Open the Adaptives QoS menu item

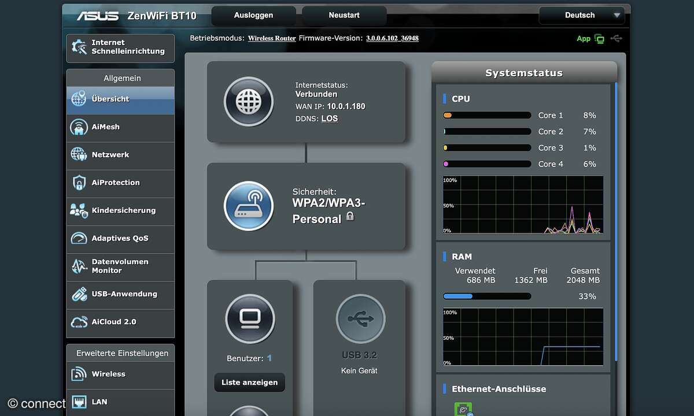coord(120,238)
